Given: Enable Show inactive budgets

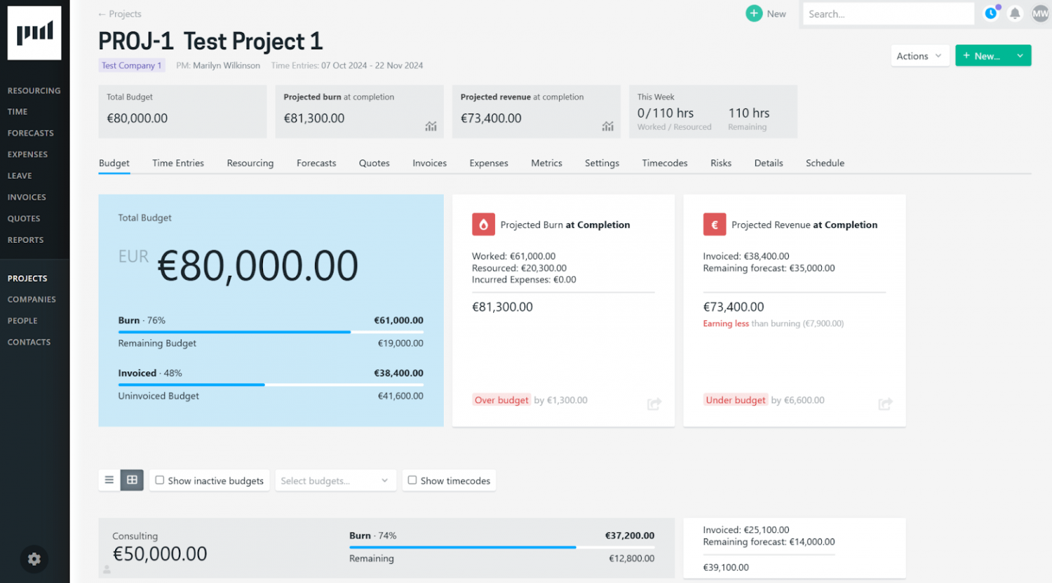Looking at the screenshot, I should click(x=160, y=480).
